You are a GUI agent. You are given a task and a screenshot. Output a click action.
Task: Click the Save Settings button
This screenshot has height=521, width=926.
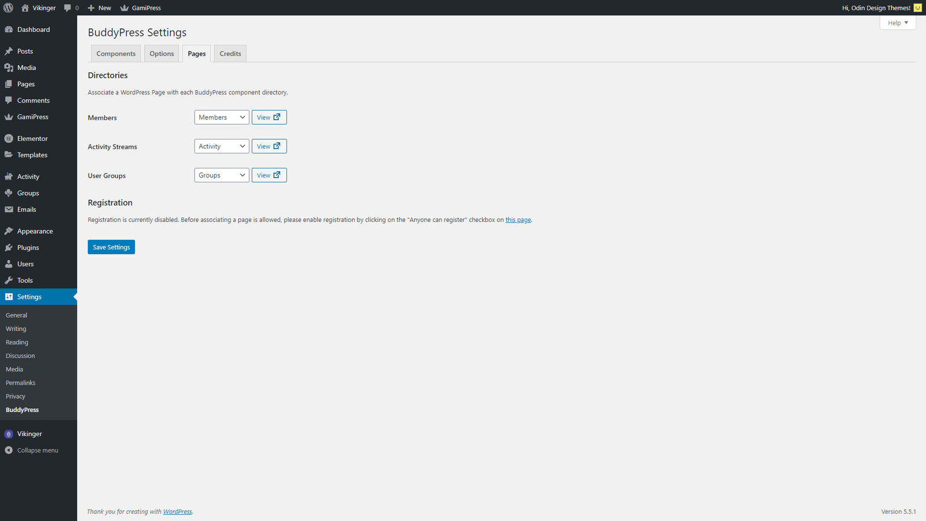[111, 247]
